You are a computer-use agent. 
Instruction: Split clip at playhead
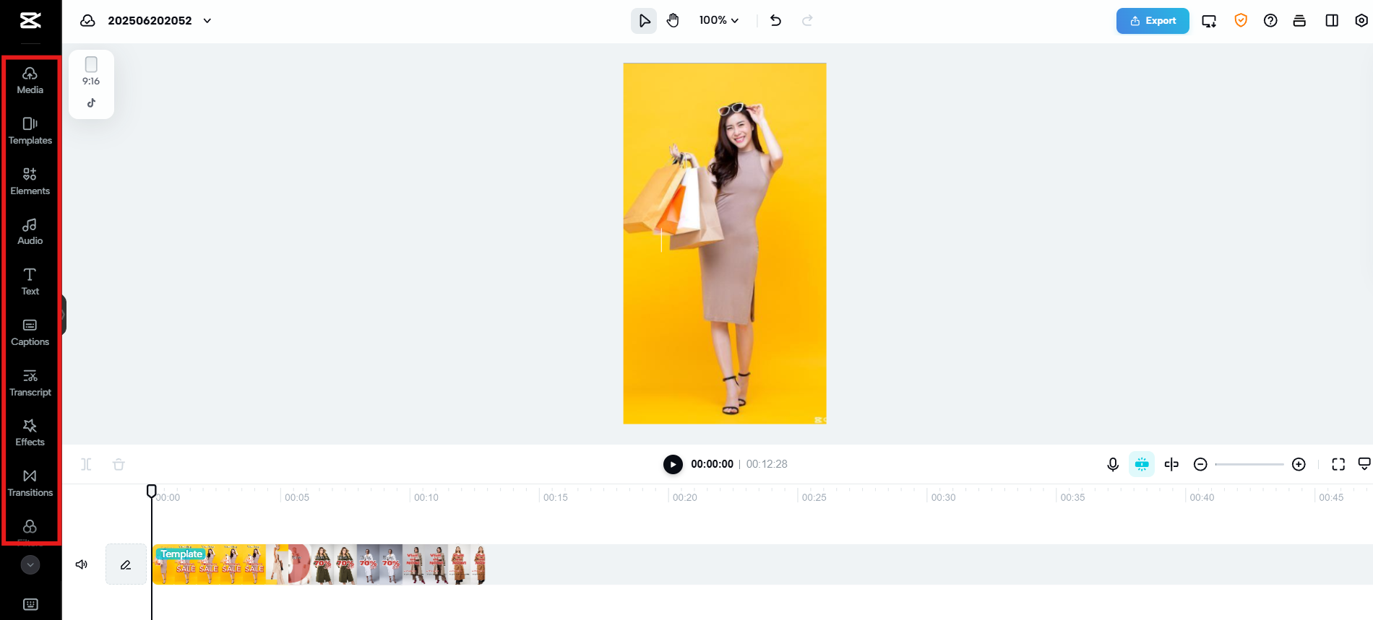pyautogui.click(x=86, y=464)
